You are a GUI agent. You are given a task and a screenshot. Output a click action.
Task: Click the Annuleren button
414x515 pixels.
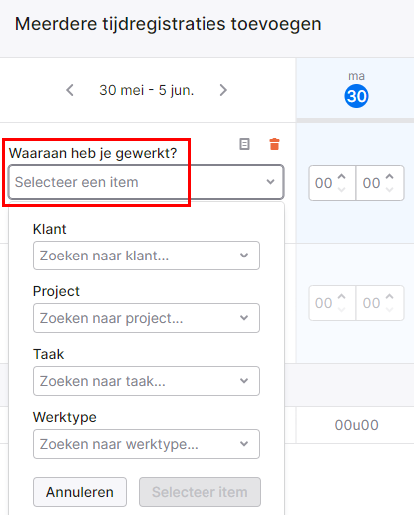pyautogui.click(x=80, y=492)
